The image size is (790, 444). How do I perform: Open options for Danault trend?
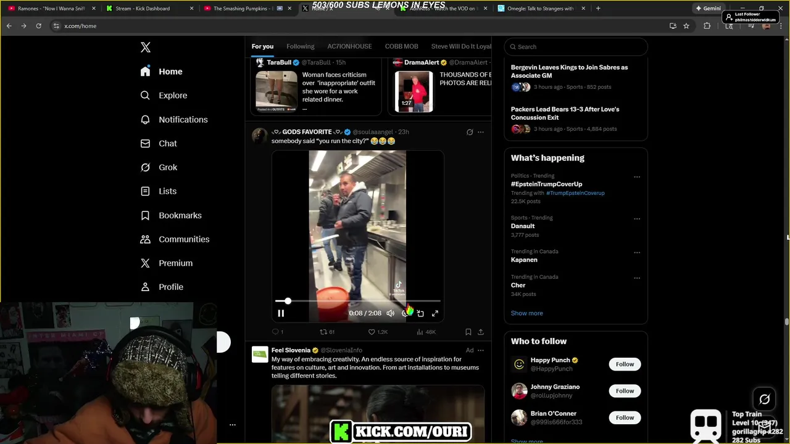(637, 219)
